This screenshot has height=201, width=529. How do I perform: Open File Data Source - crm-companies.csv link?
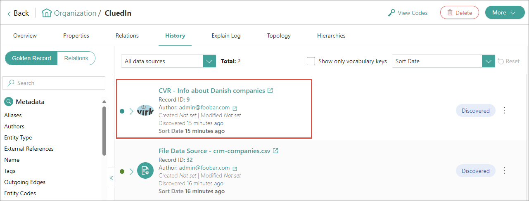tap(214, 151)
